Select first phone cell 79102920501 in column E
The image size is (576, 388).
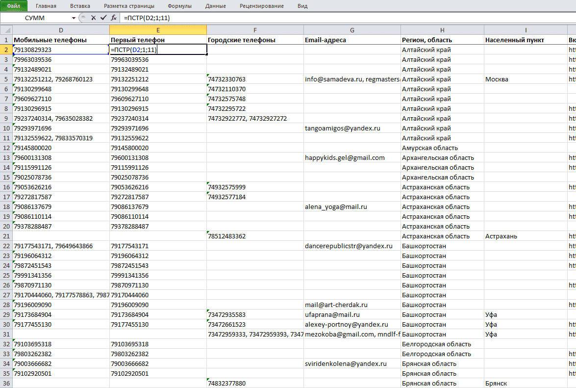tap(158, 373)
